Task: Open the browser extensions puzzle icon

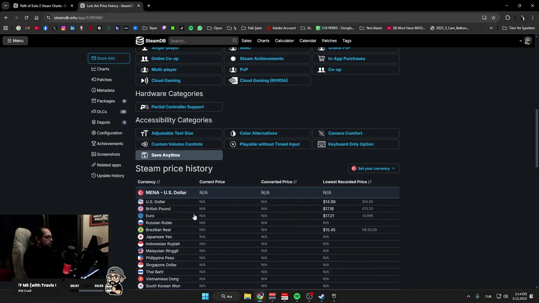Action: coord(507,18)
